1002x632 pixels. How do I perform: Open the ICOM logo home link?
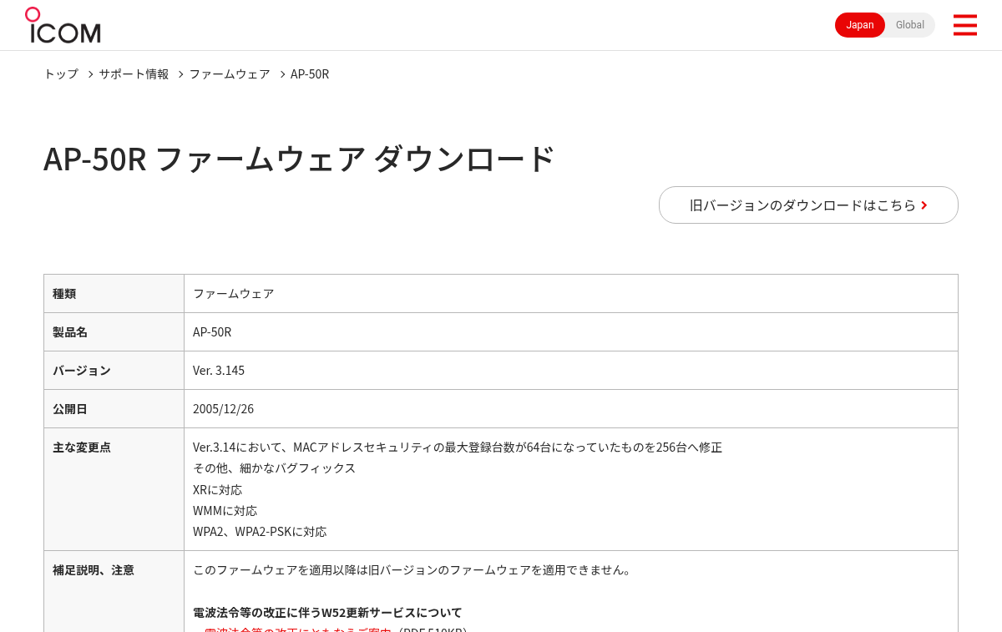click(63, 25)
